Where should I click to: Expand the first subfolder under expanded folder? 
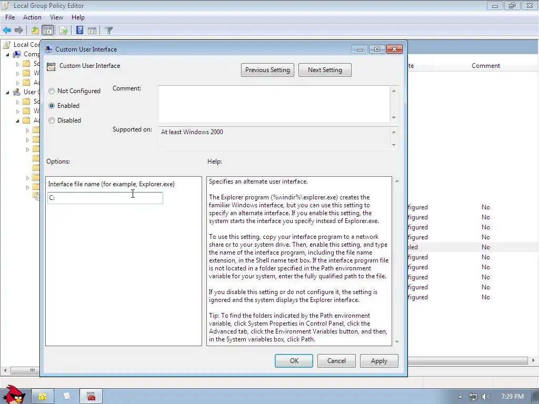[x=27, y=130]
